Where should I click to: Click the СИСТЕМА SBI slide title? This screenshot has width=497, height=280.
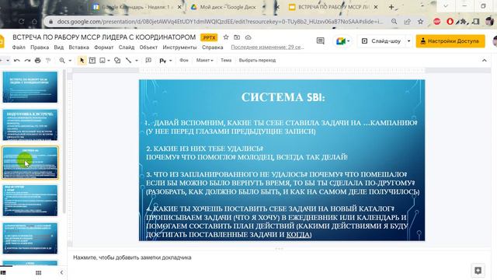pyautogui.click(x=283, y=97)
